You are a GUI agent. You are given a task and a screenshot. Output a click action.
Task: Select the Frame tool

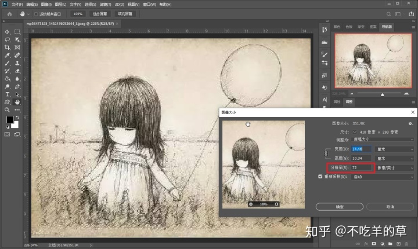[x=17, y=47]
